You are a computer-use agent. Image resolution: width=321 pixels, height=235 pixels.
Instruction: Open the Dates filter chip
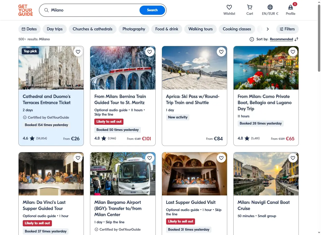[x=29, y=29]
